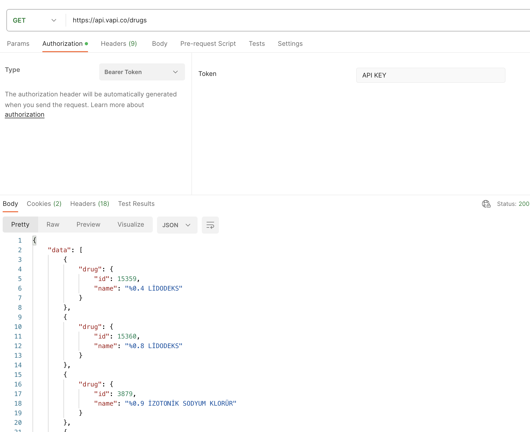
Task: Select the request Body tab
Action: click(160, 44)
